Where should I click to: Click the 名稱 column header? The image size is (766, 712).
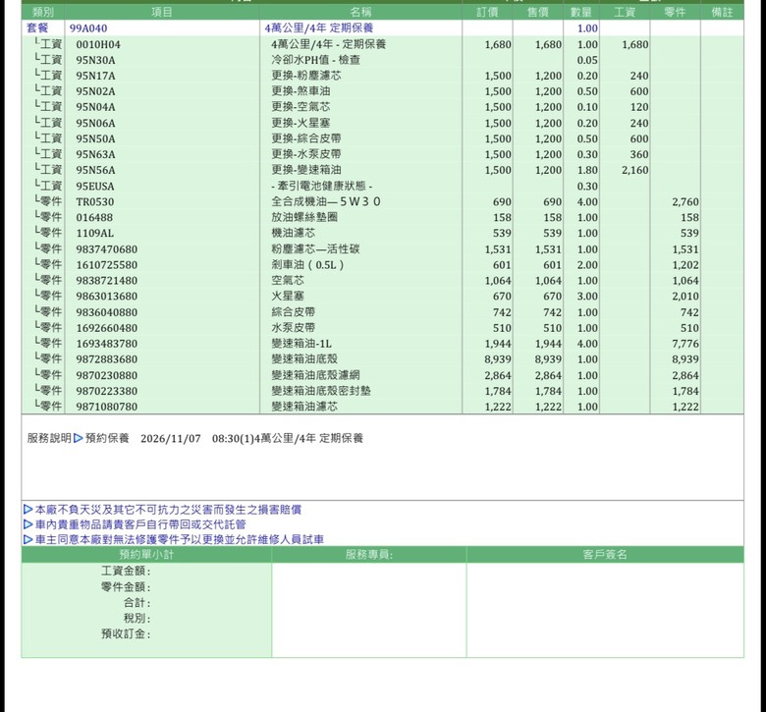(361, 12)
